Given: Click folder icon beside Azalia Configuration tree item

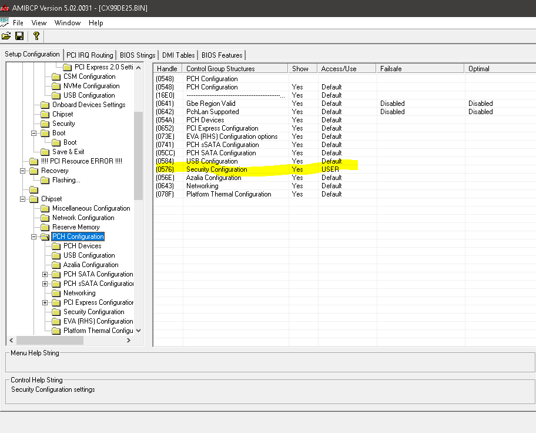Looking at the screenshot, I should (56, 265).
